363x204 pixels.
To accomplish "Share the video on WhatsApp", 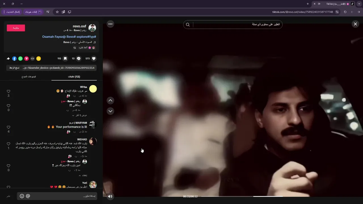I will [20, 59].
